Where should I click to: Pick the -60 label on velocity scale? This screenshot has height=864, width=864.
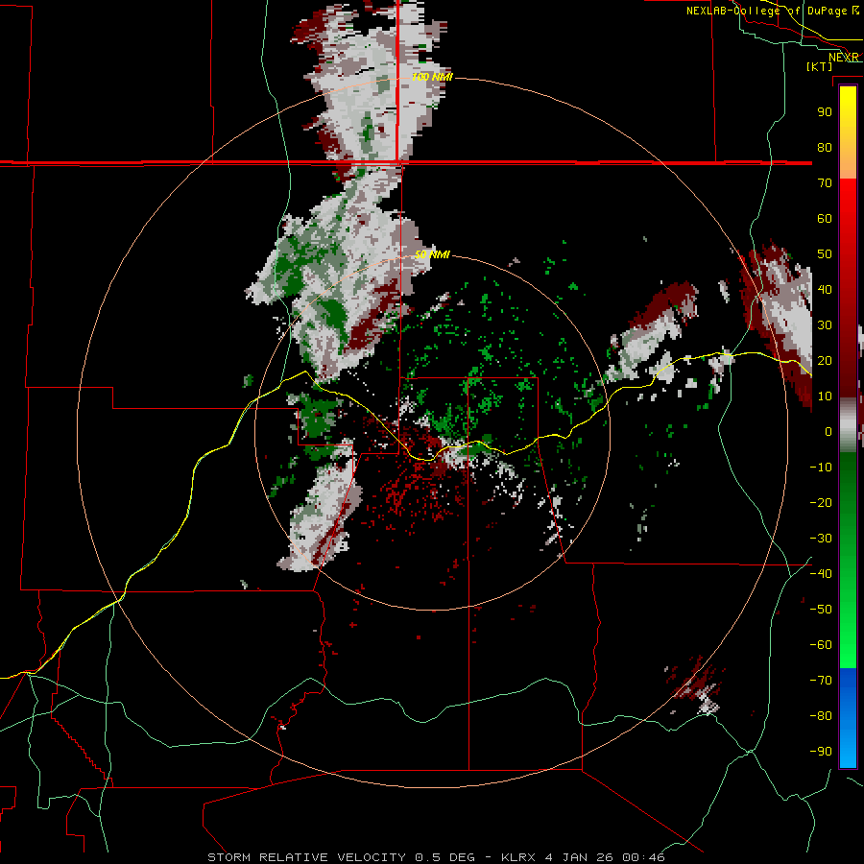821,645
